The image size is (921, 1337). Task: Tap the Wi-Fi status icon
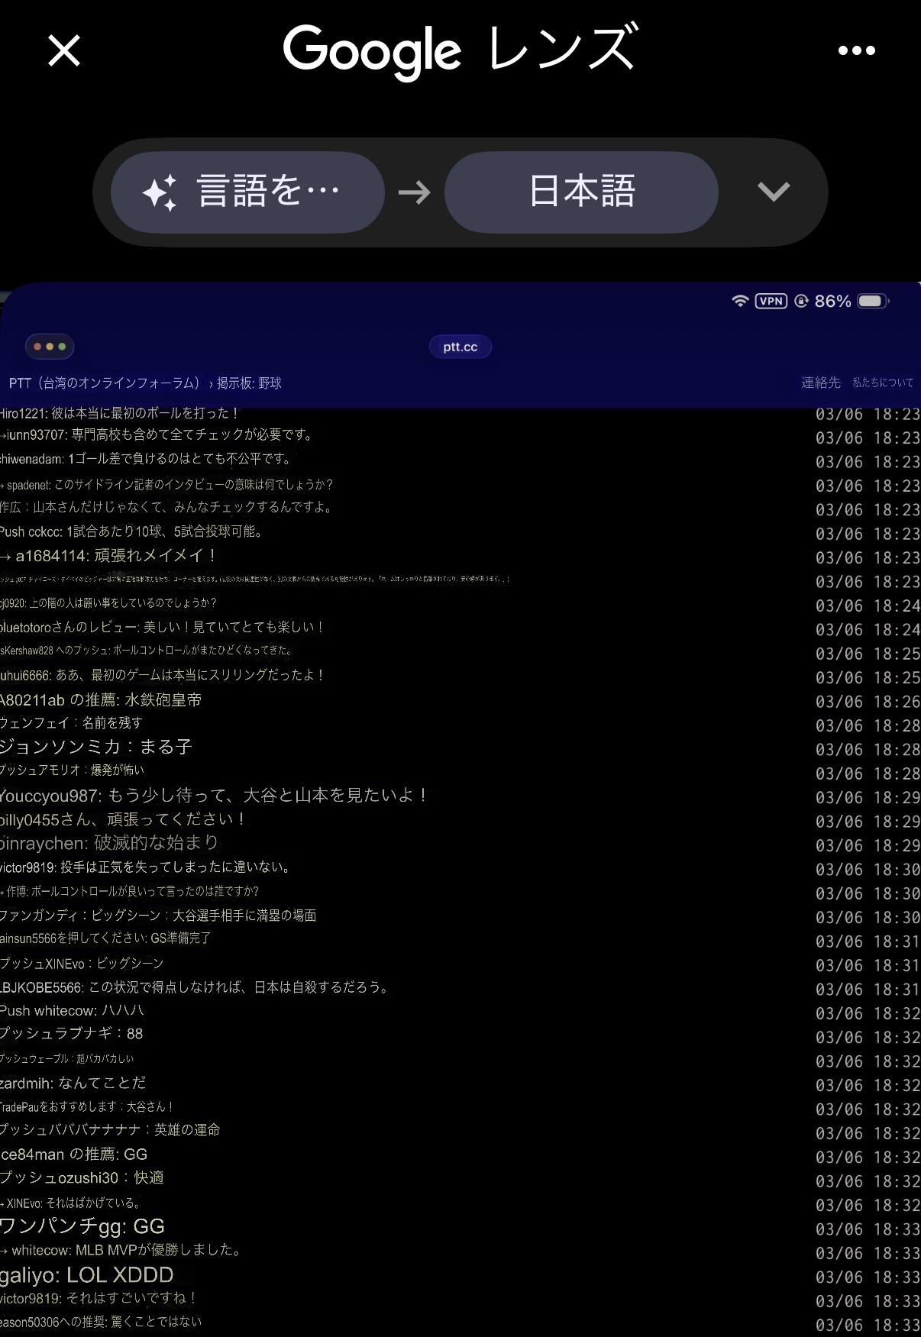click(x=739, y=301)
